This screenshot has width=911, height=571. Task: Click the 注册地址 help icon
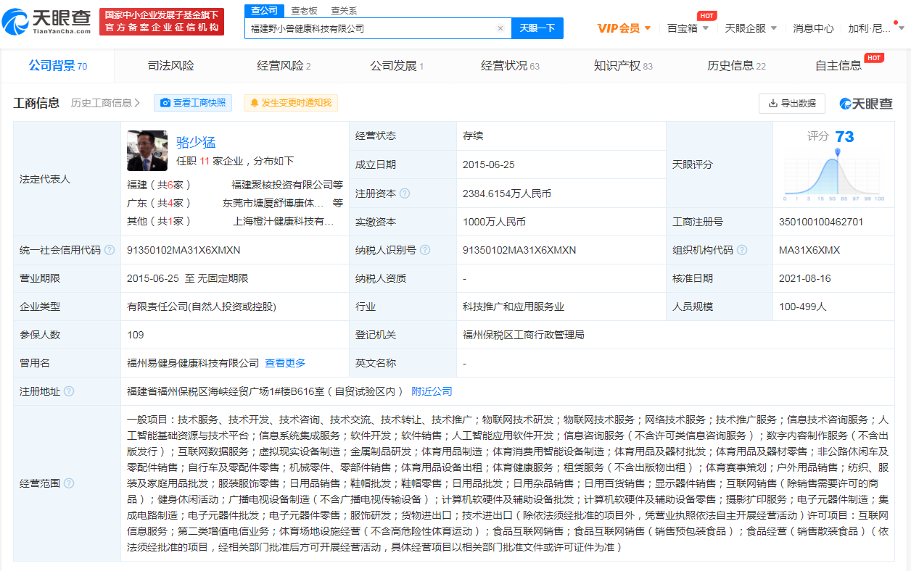(69, 391)
